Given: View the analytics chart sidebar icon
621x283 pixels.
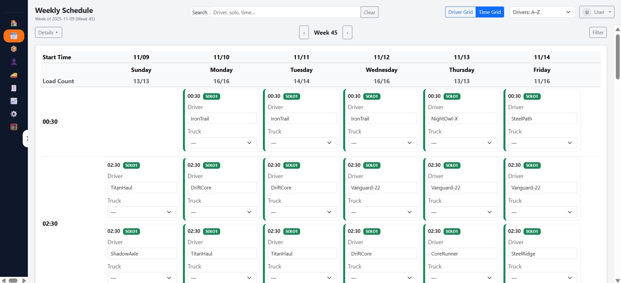Looking at the screenshot, I should pos(14,101).
